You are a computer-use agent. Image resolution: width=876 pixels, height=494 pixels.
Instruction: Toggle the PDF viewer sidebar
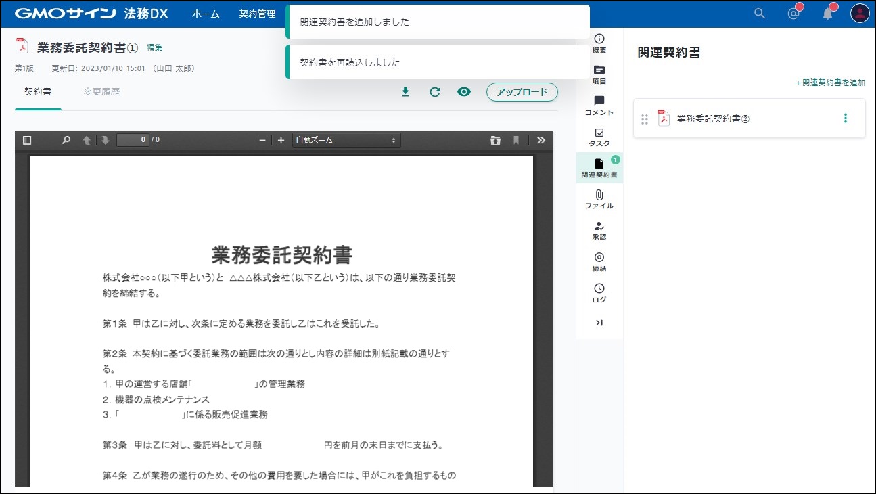[x=27, y=140]
